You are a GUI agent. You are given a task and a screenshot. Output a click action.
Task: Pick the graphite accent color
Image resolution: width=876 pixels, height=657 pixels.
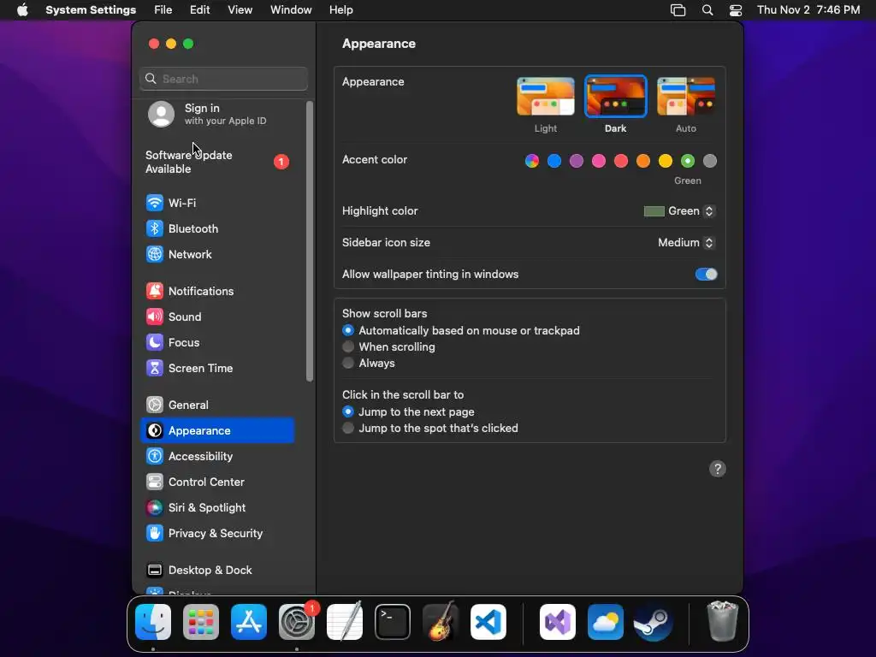[709, 162]
